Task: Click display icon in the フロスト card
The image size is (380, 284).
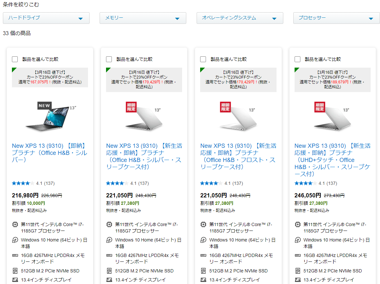Action: click(x=203, y=280)
